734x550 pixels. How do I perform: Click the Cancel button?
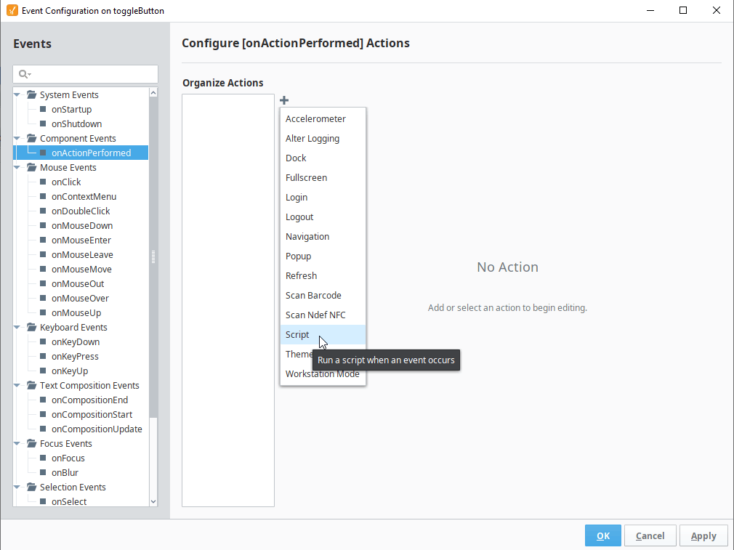650,535
